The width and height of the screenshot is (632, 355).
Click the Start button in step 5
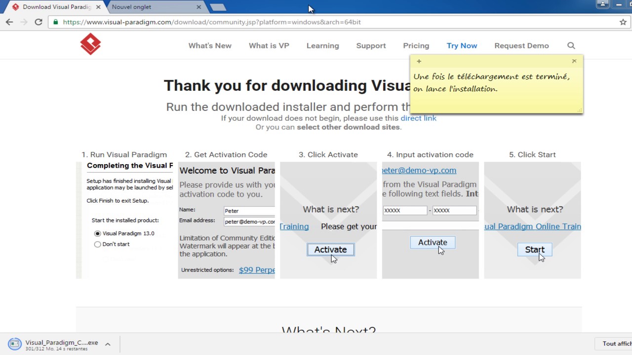coord(535,249)
